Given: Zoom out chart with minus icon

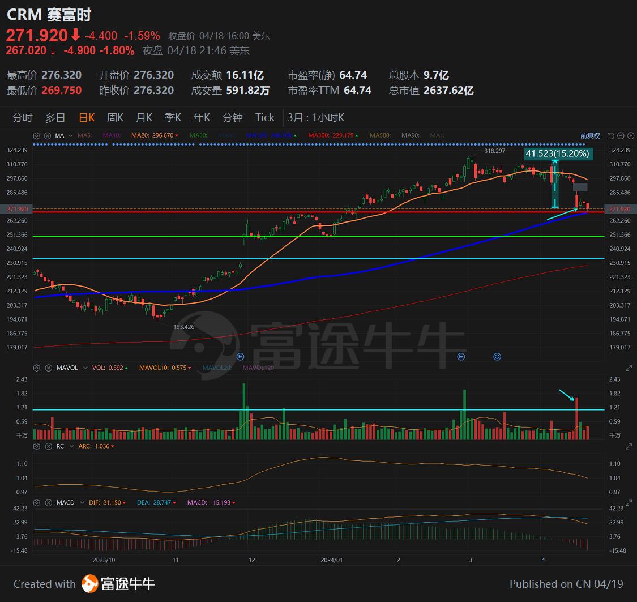Looking at the screenshot, I should pos(621,136).
